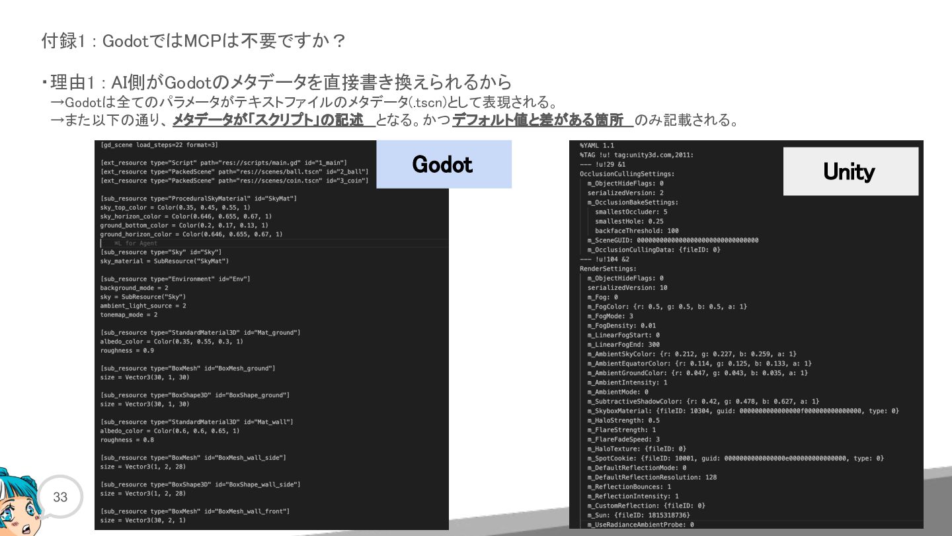This screenshot has height=536, width=952.
Task: Click the "RenderSettings:" heading line
Action: (608, 269)
